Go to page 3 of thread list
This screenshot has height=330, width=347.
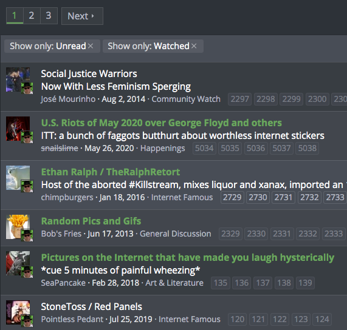pyautogui.click(x=49, y=16)
